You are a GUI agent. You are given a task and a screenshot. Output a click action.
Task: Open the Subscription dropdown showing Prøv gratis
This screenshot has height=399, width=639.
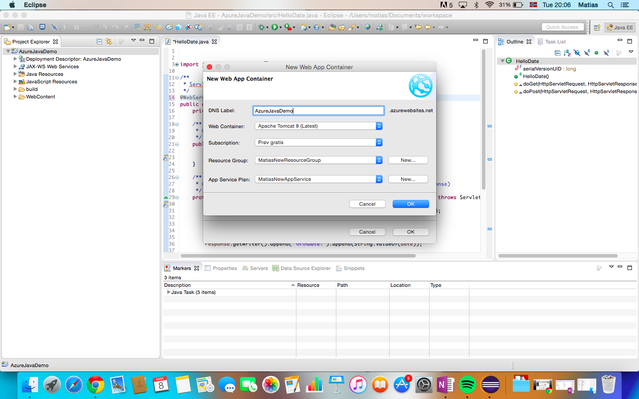click(319, 142)
